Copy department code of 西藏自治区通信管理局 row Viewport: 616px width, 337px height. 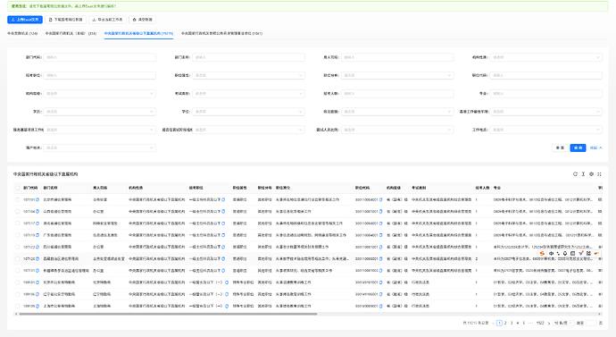[37, 258]
